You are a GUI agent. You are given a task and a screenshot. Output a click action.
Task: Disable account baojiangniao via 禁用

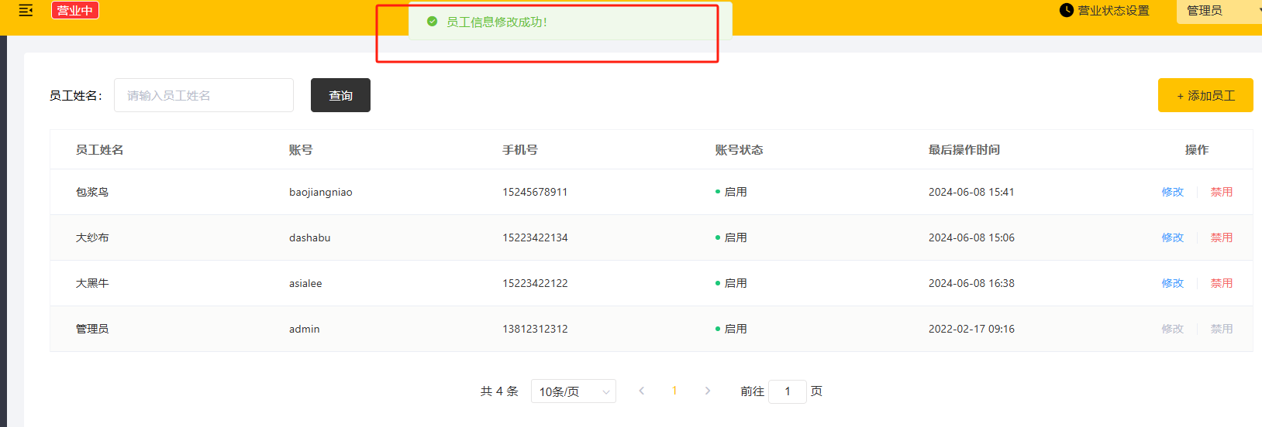(1221, 192)
